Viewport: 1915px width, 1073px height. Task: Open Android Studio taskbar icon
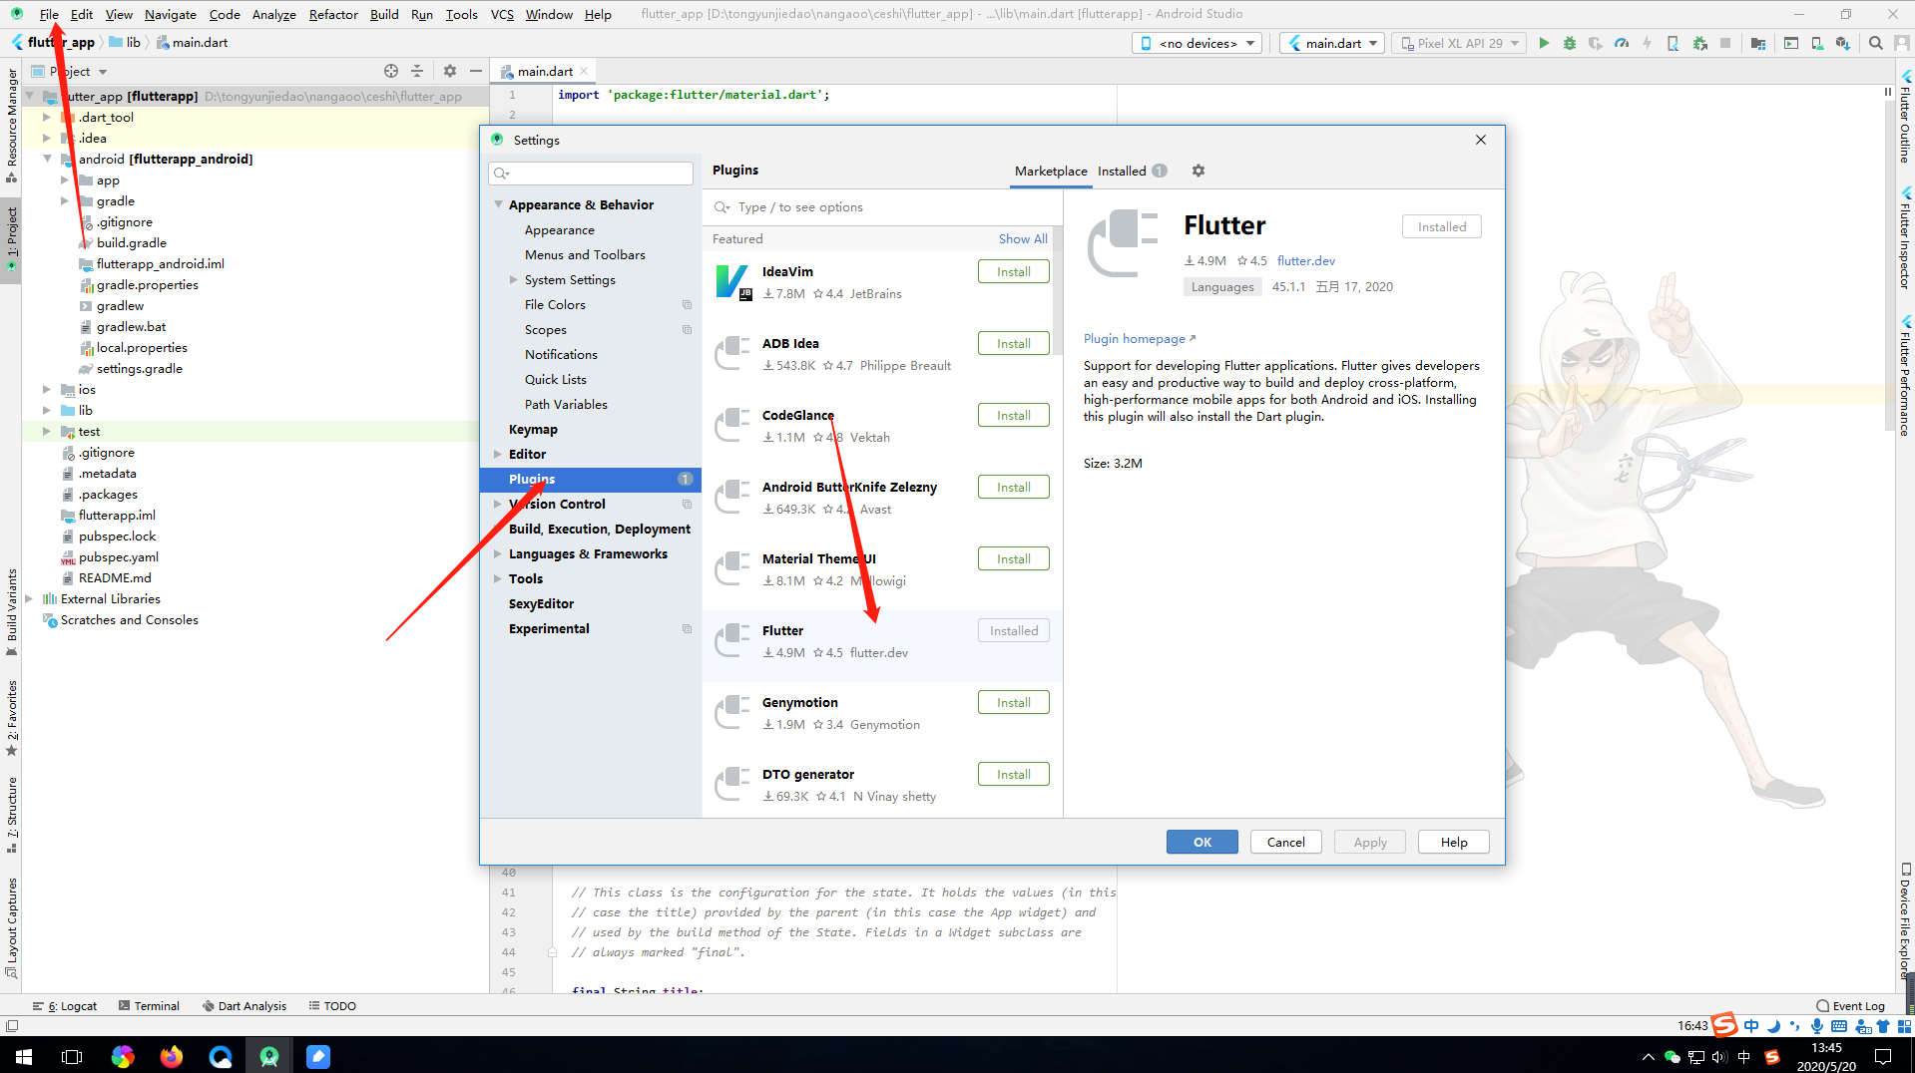[x=269, y=1056]
